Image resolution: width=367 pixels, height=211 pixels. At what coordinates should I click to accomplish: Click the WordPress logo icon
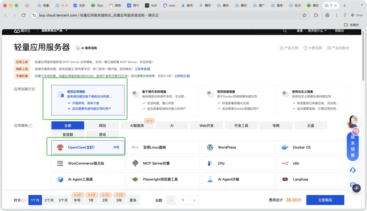(210, 147)
